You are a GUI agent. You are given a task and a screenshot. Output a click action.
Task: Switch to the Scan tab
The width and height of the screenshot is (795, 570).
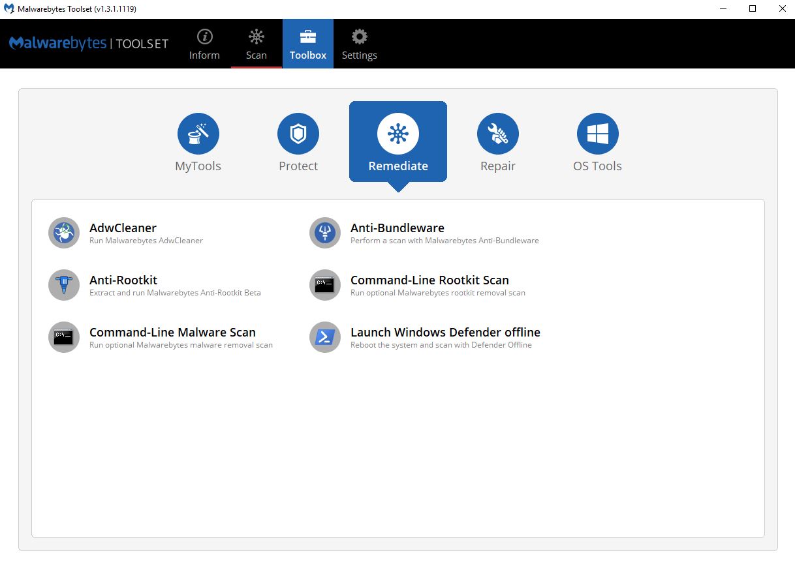tap(256, 44)
